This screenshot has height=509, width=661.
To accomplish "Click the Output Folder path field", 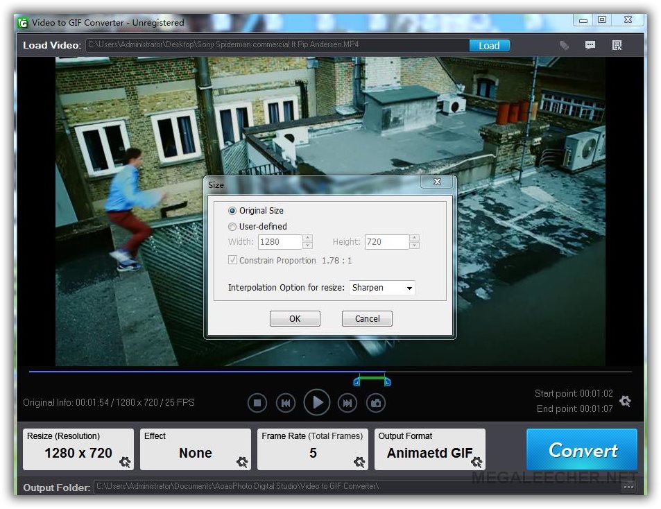I will coord(357,487).
